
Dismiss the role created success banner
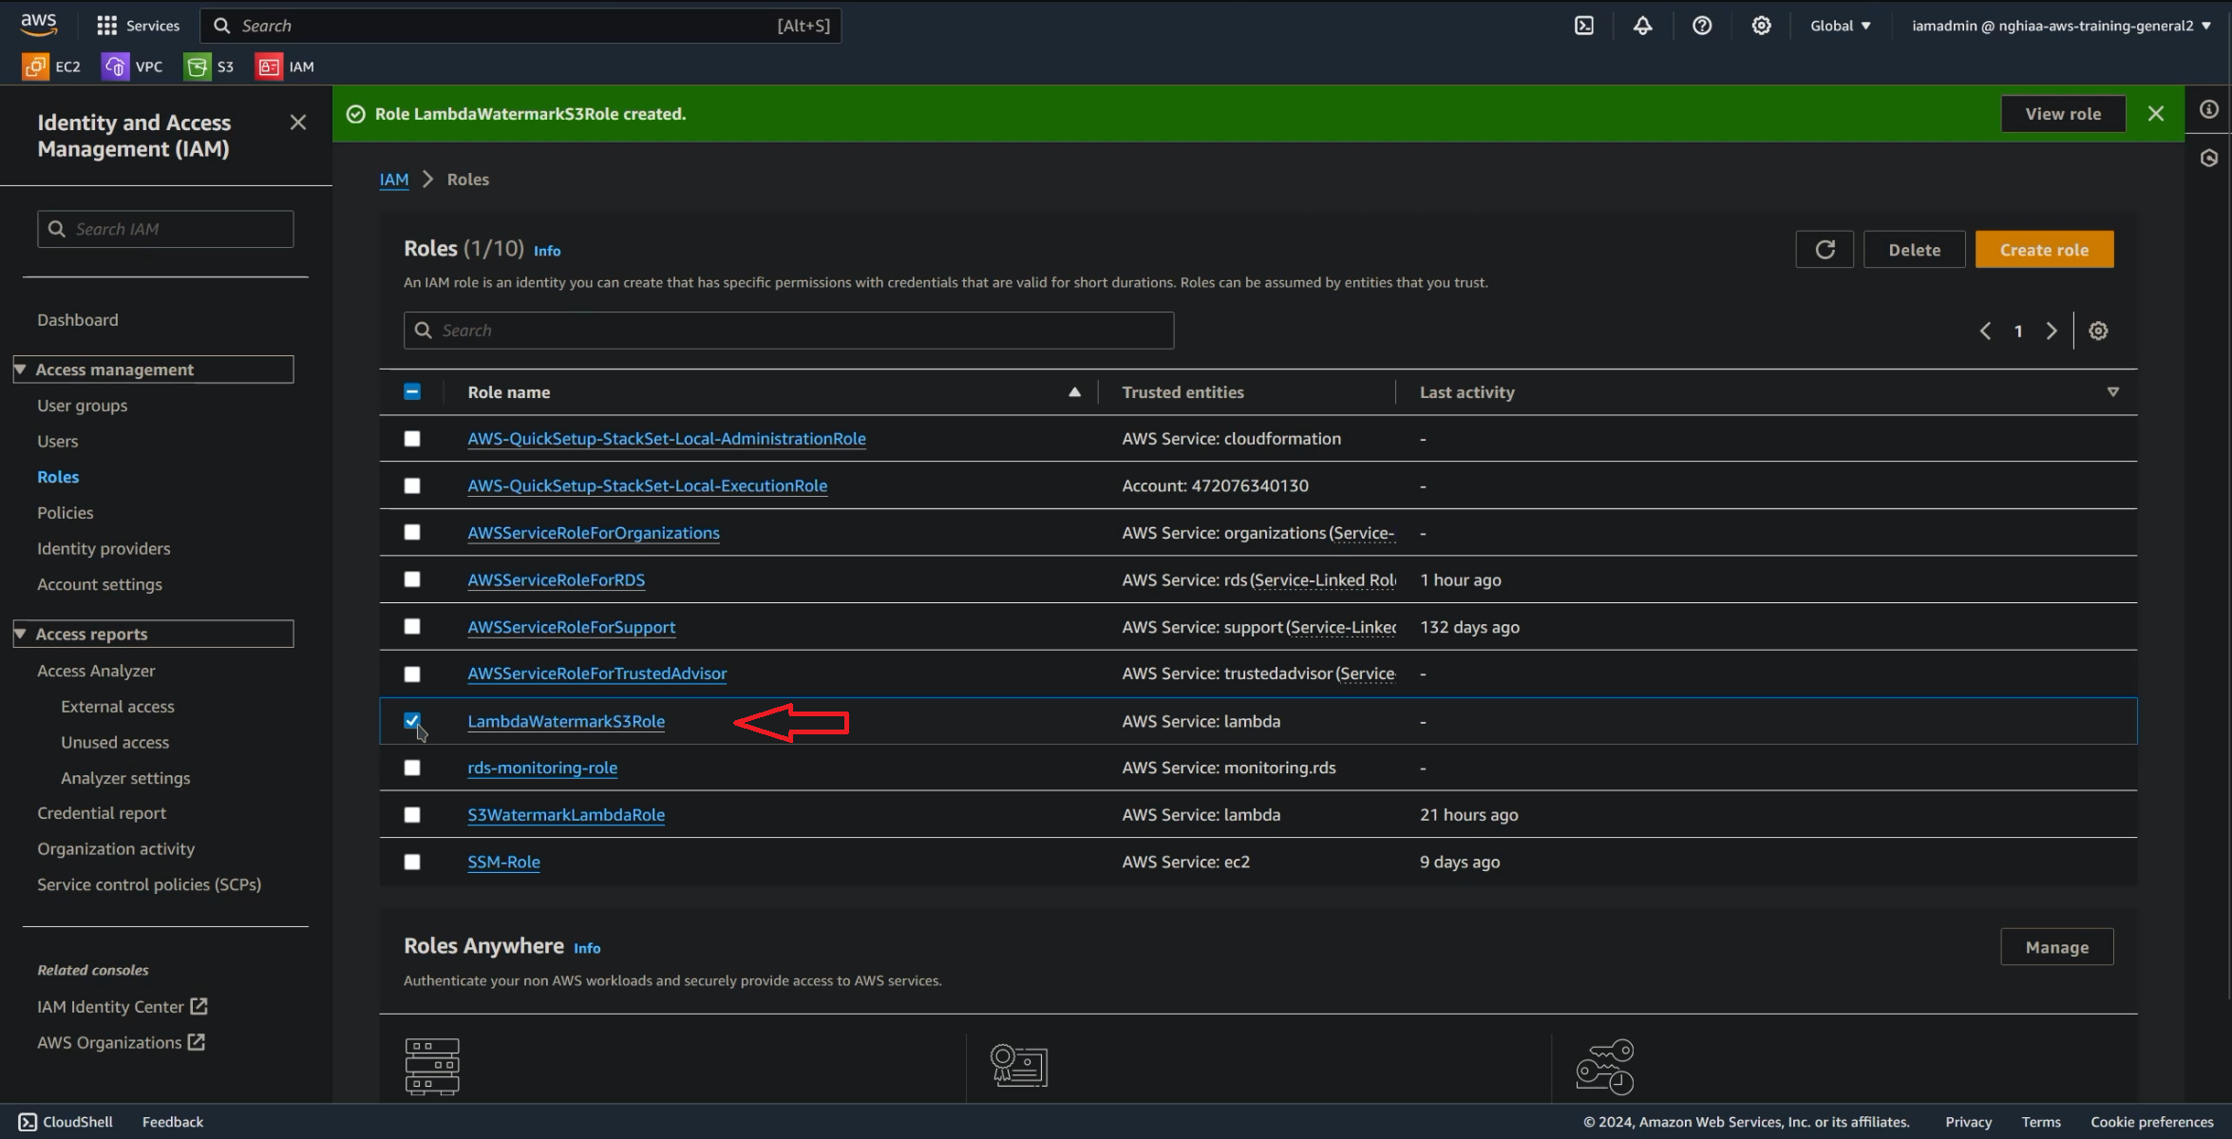pos(2155,114)
